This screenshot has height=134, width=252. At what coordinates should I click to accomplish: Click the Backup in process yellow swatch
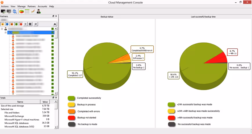tap(71, 105)
